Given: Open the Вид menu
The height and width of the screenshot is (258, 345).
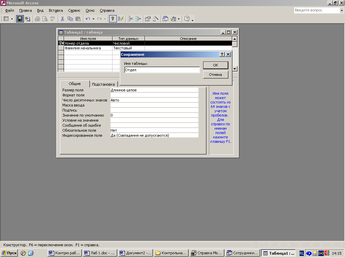Looking at the screenshot, I should (x=40, y=10).
